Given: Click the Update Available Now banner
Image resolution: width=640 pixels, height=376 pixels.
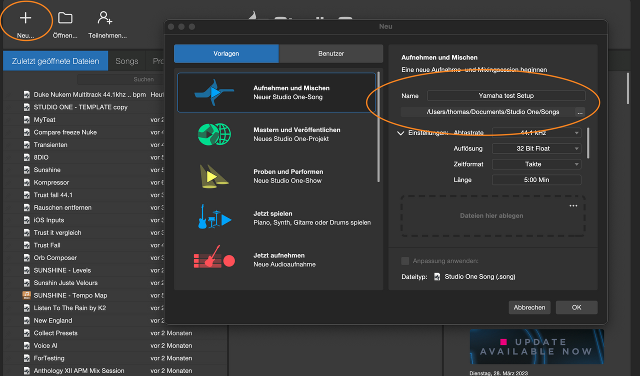Looking at the screenshot, I should click(536, 346).
